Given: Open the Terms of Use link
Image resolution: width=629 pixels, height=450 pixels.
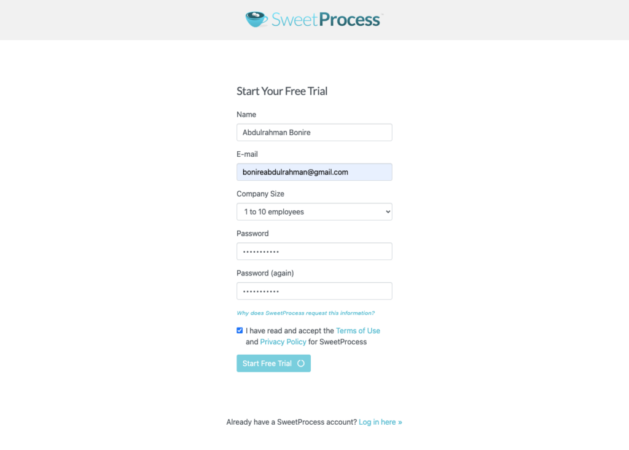Looking at the screenshot, I should 357,331.
